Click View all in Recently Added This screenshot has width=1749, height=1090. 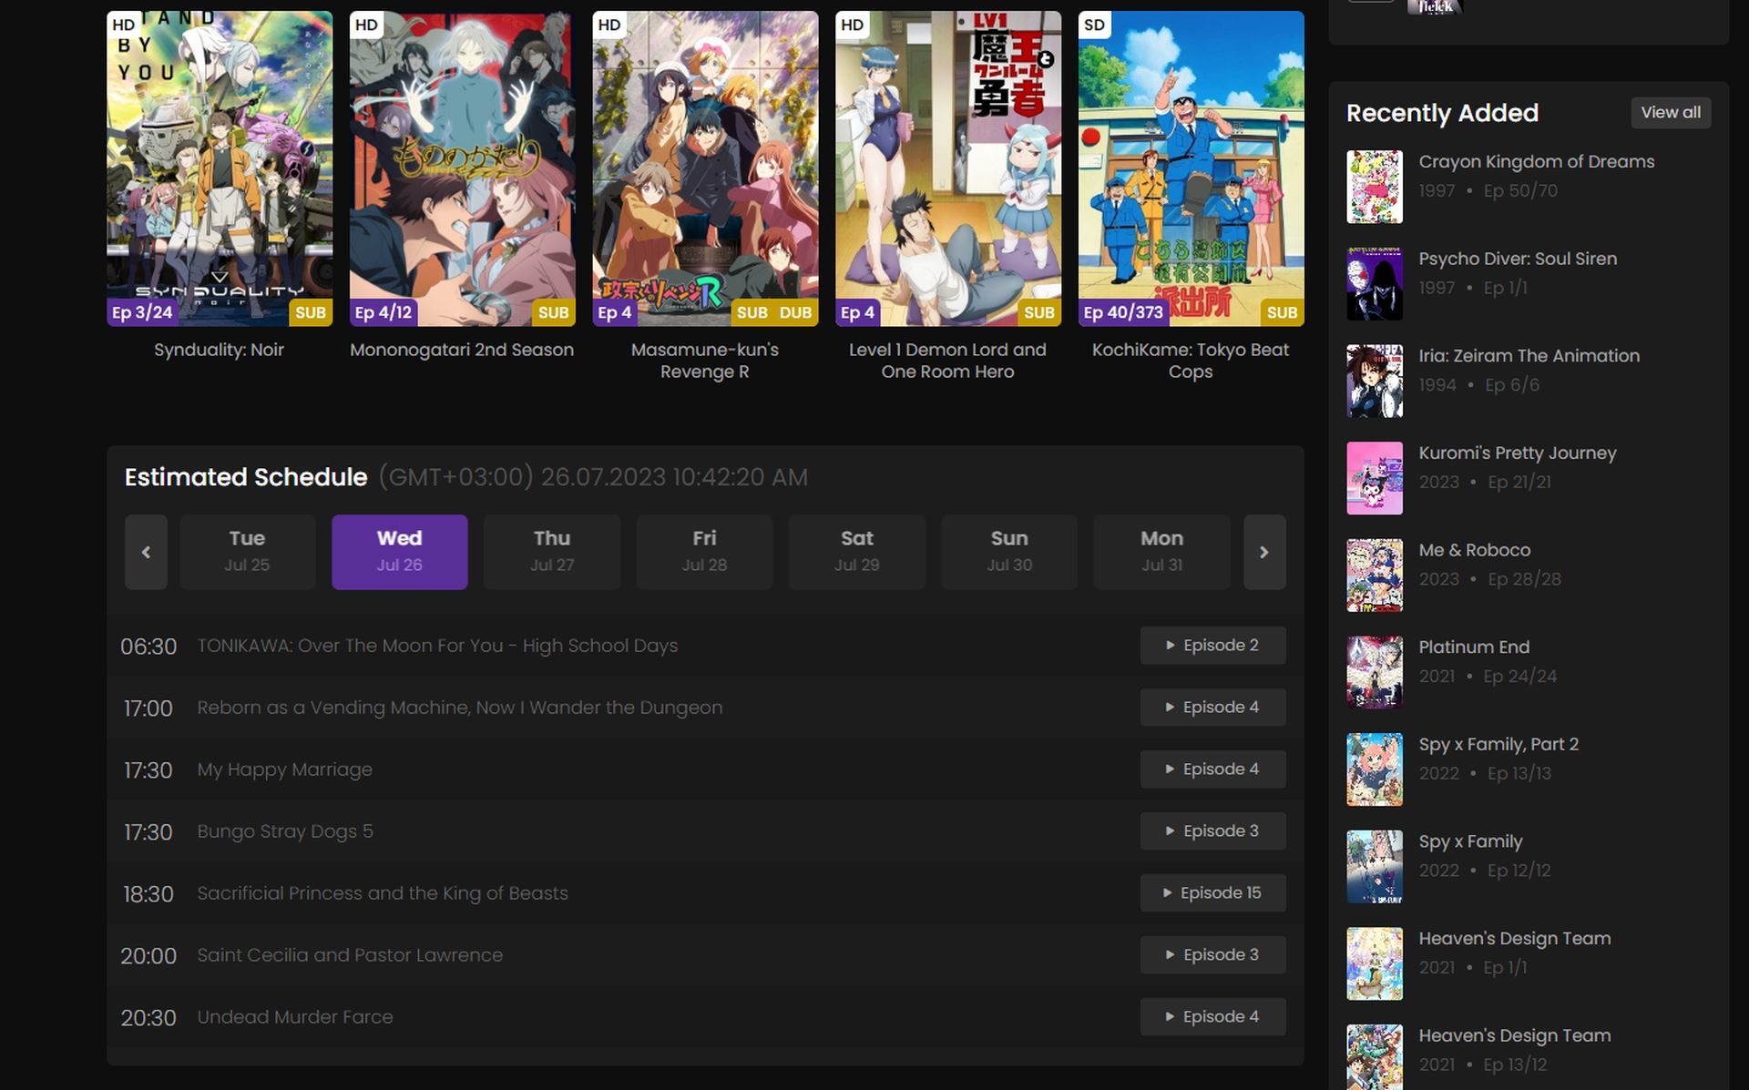point(1670,112)
